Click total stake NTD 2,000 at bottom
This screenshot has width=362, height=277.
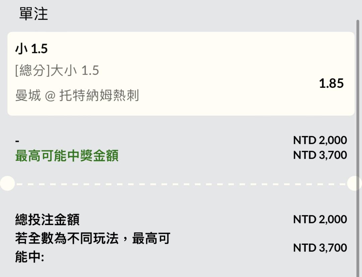320,219
